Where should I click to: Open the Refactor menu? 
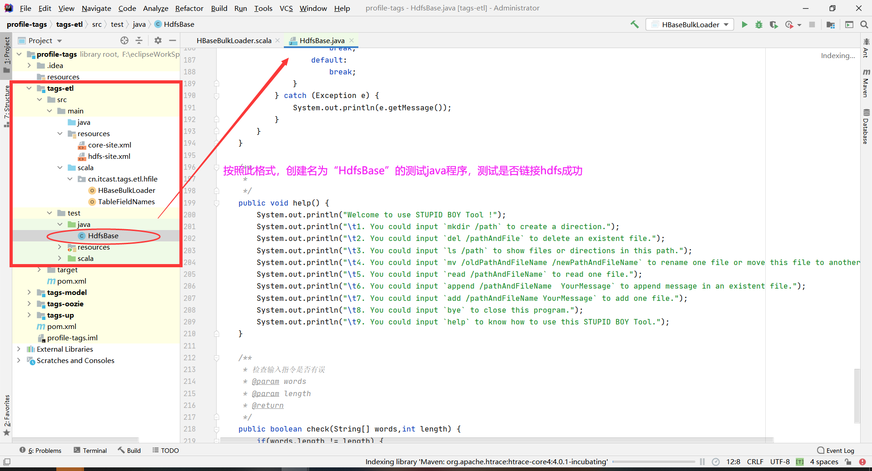(x=189, y=8)
